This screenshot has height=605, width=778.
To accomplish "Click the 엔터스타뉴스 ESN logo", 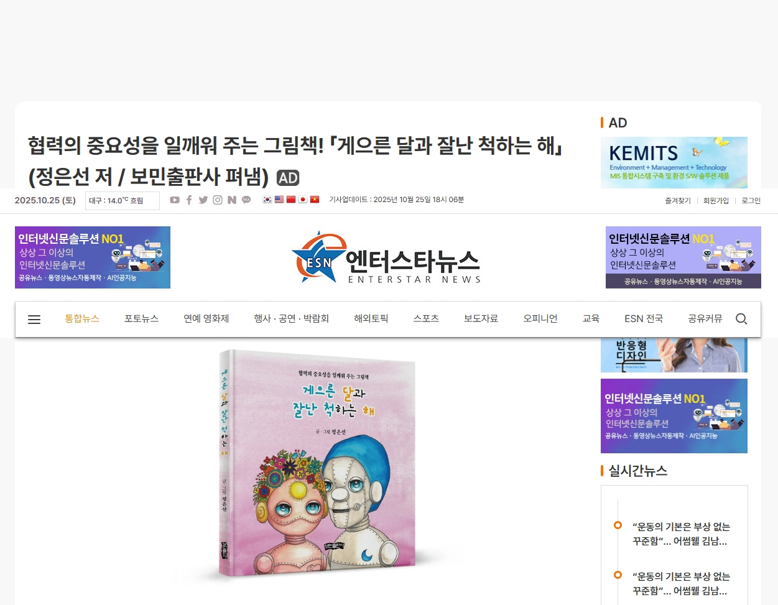I will tap(386, 257).
